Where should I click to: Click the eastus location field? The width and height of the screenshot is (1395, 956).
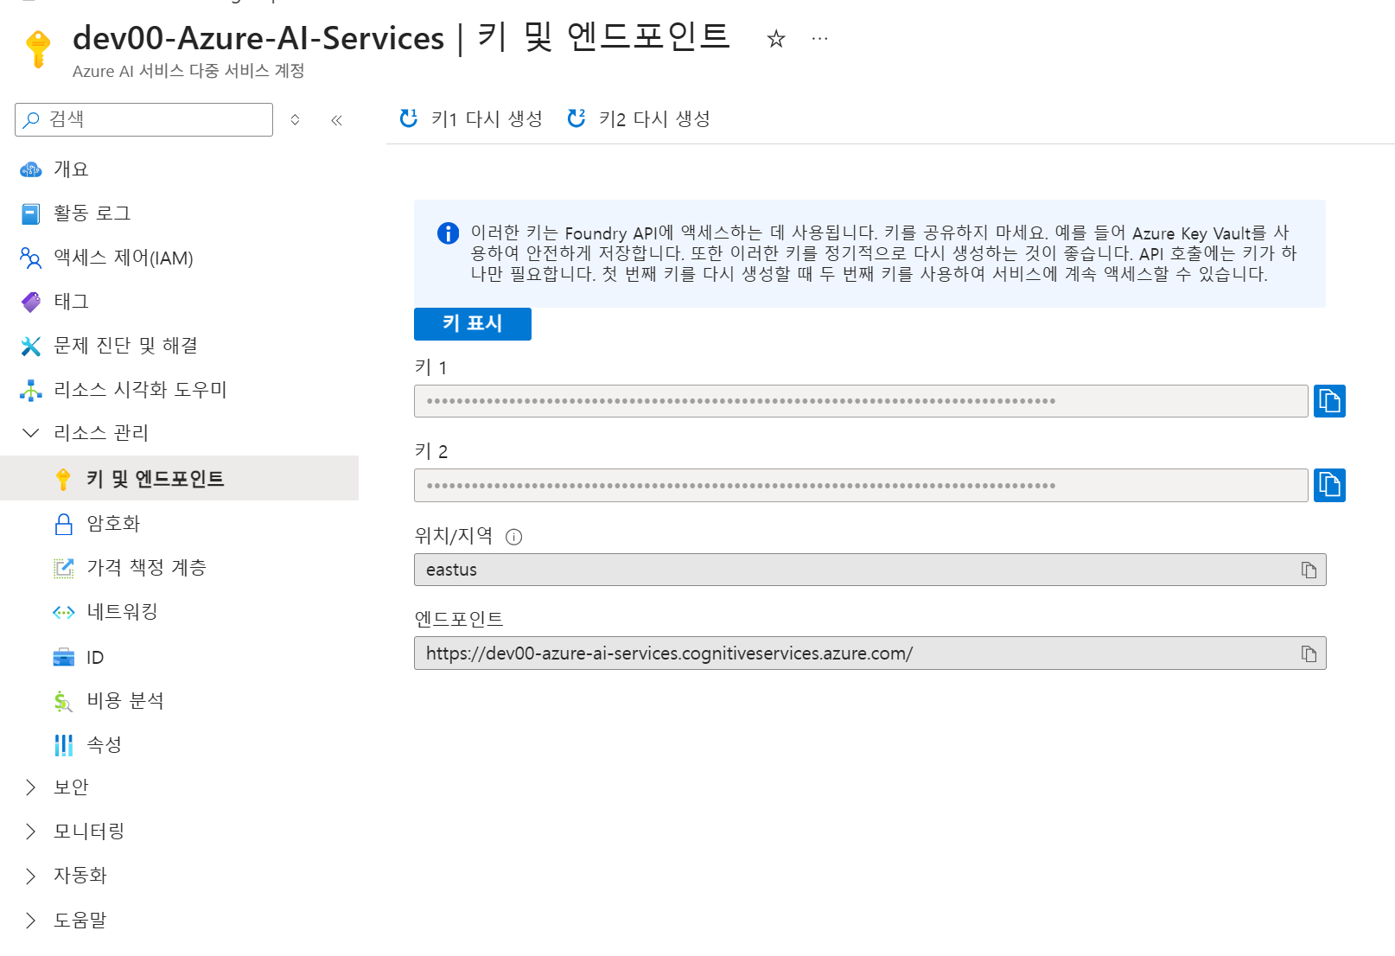[x=869, y=570]
